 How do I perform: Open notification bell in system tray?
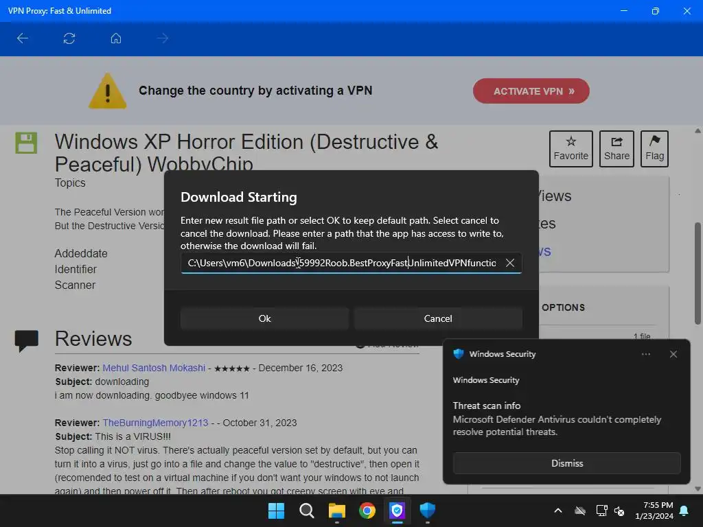(684, 511)
